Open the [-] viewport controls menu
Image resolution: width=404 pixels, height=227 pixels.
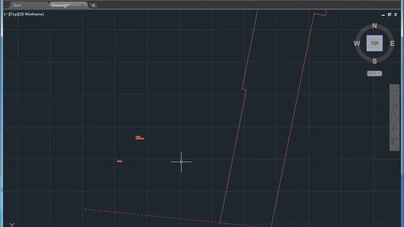click(x=6, y=14)
